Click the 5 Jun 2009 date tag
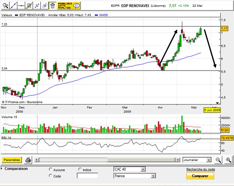Viewport: 234px width, 186px height. tap(212, 110)
